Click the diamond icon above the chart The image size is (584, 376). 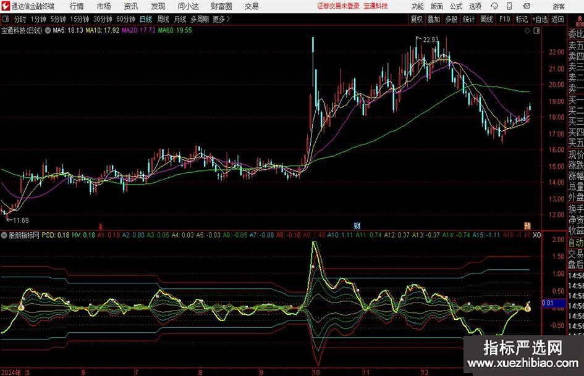[x=527, y=31]
